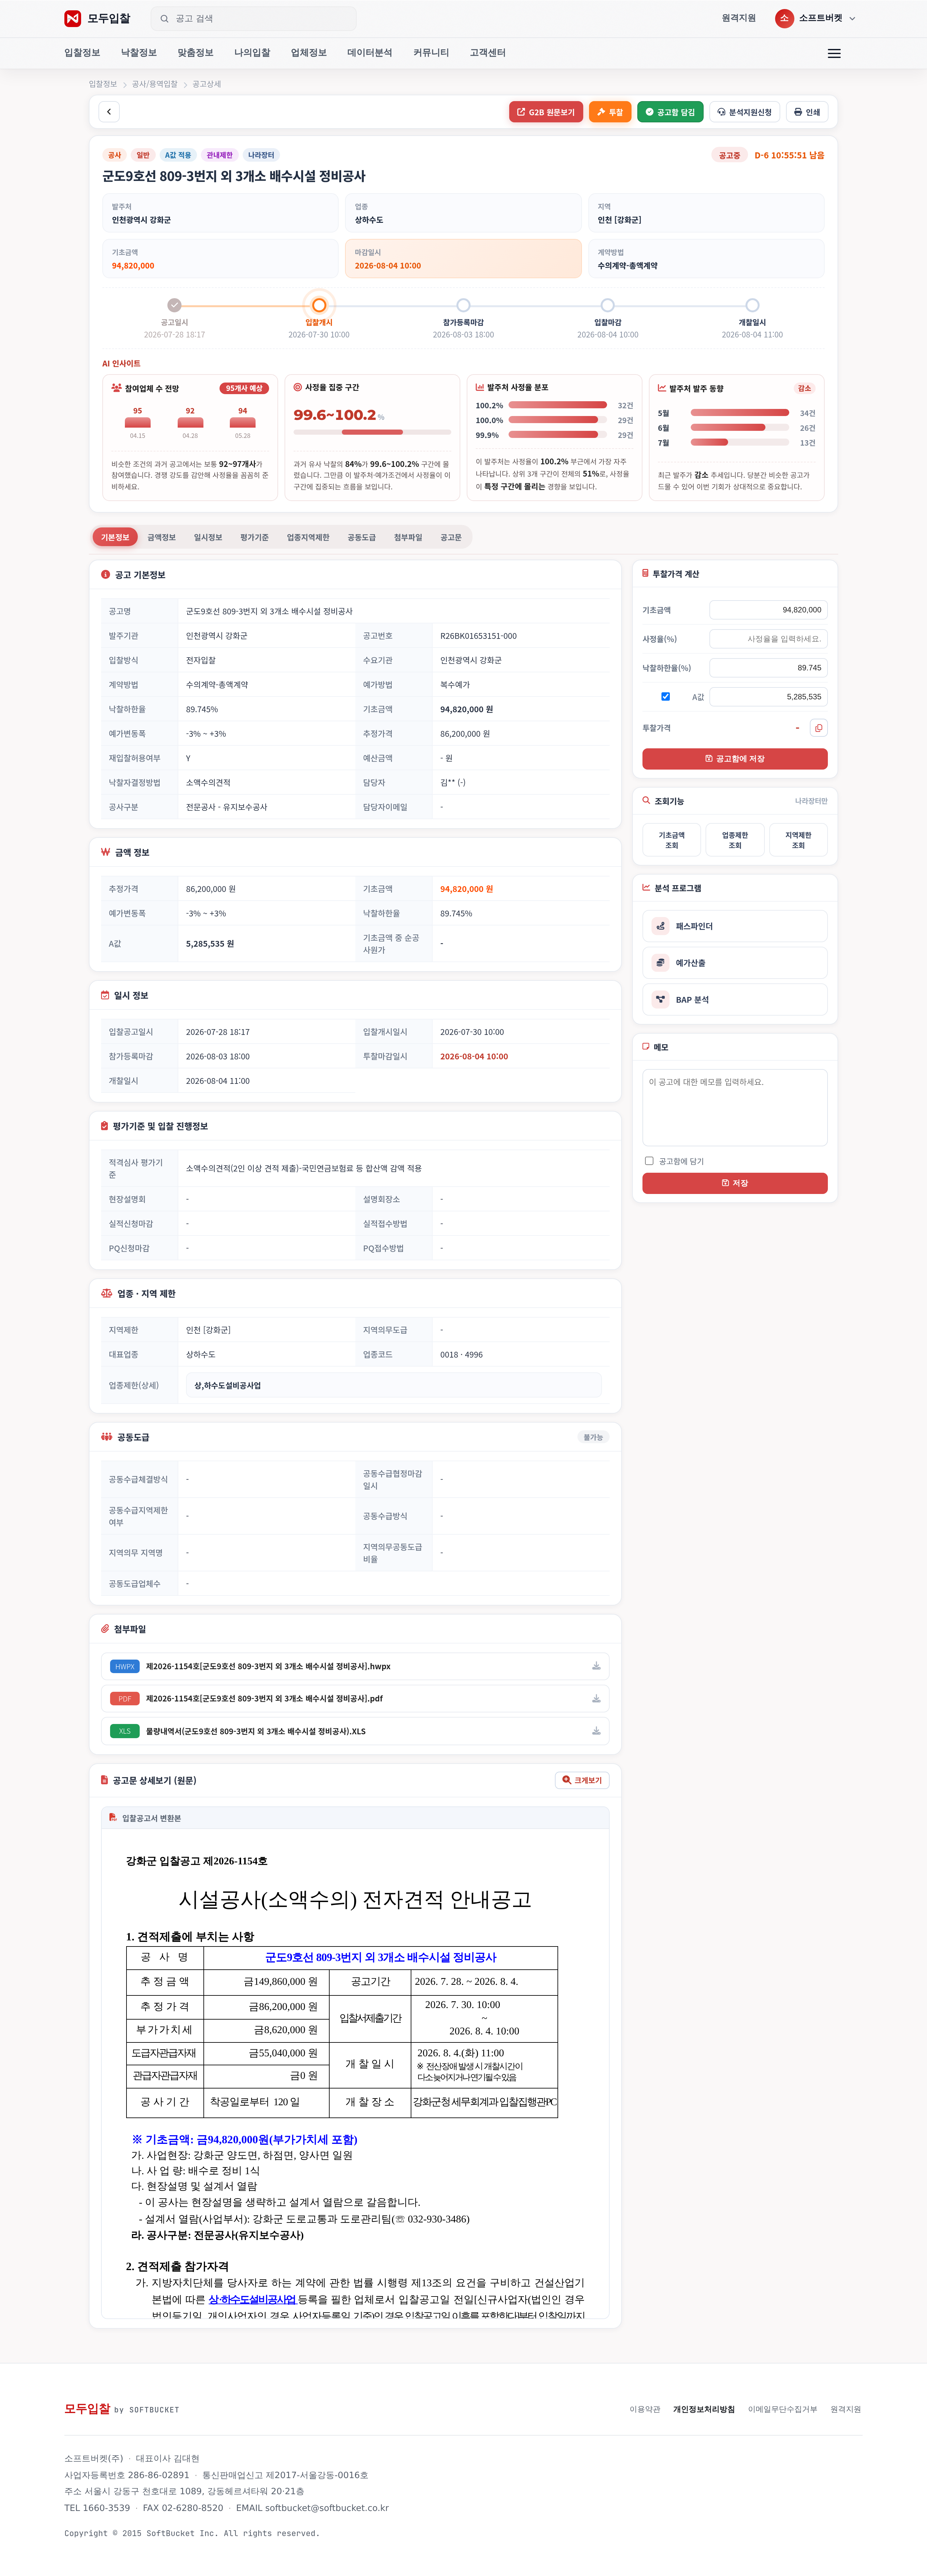Open the 입찰정보 navigation menu
The image size is (927, 2576).
coord(82,53)
